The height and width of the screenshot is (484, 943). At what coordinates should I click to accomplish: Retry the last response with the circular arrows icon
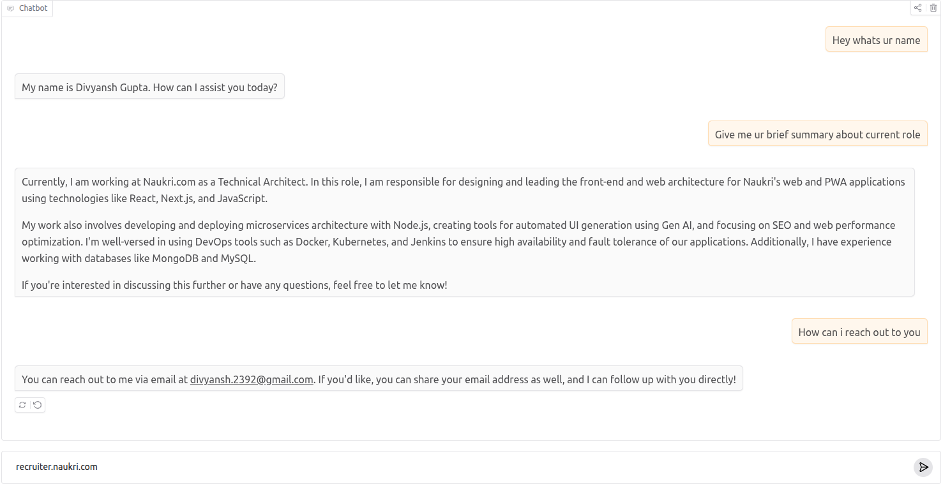[22, 405]
